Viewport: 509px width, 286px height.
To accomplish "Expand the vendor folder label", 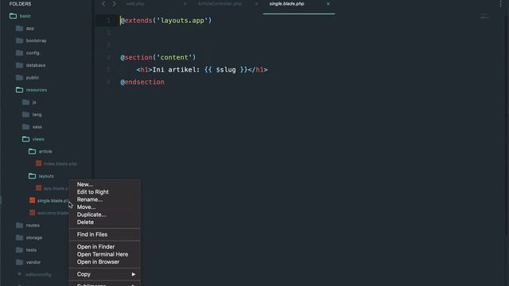I will (33, 262).
